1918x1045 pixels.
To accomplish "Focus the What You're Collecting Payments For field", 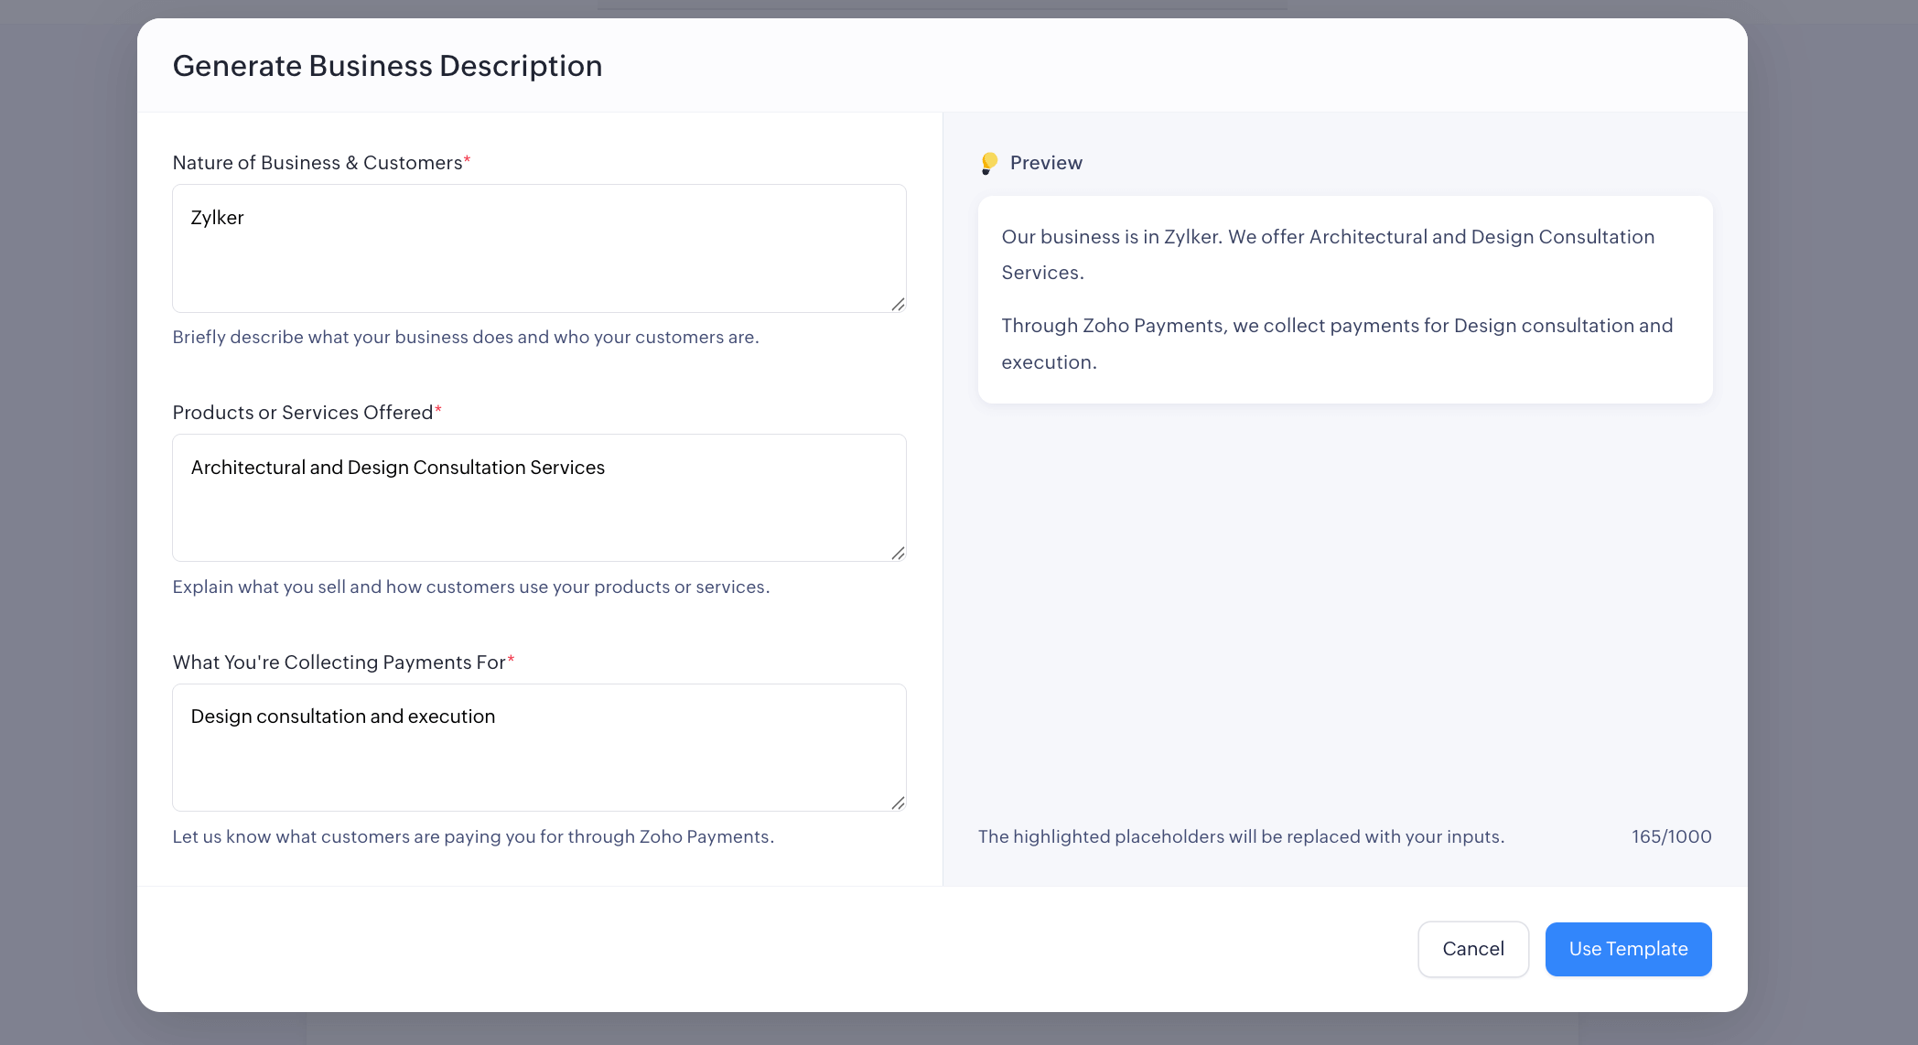I will 538,748.
